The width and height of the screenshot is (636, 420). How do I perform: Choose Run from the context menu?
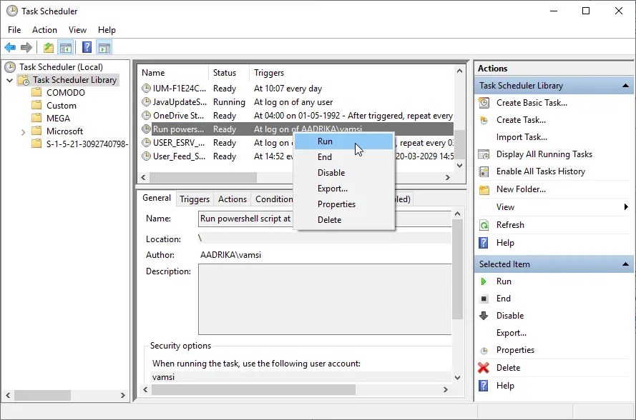pos(325,141)
